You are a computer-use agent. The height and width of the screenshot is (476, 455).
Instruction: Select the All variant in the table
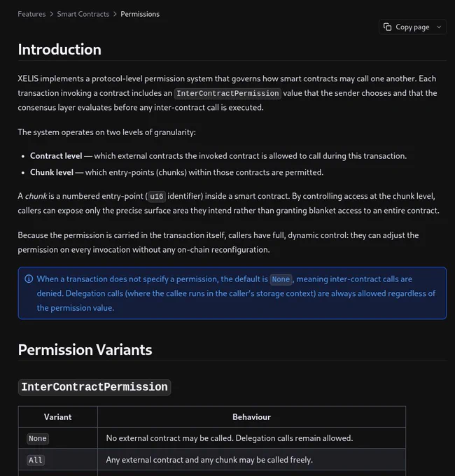pyautogui.click(x=36, y=460)
